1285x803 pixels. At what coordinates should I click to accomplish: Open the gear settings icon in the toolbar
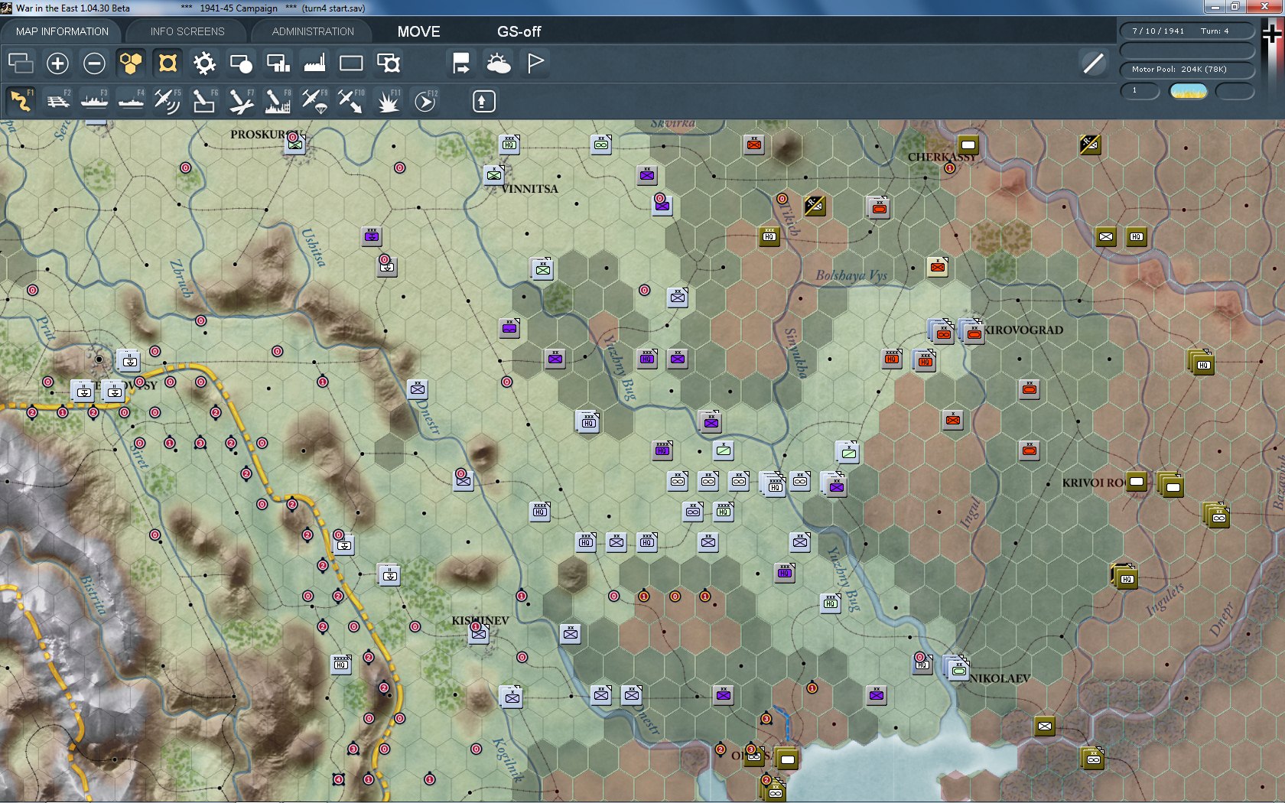coord(204,63)
